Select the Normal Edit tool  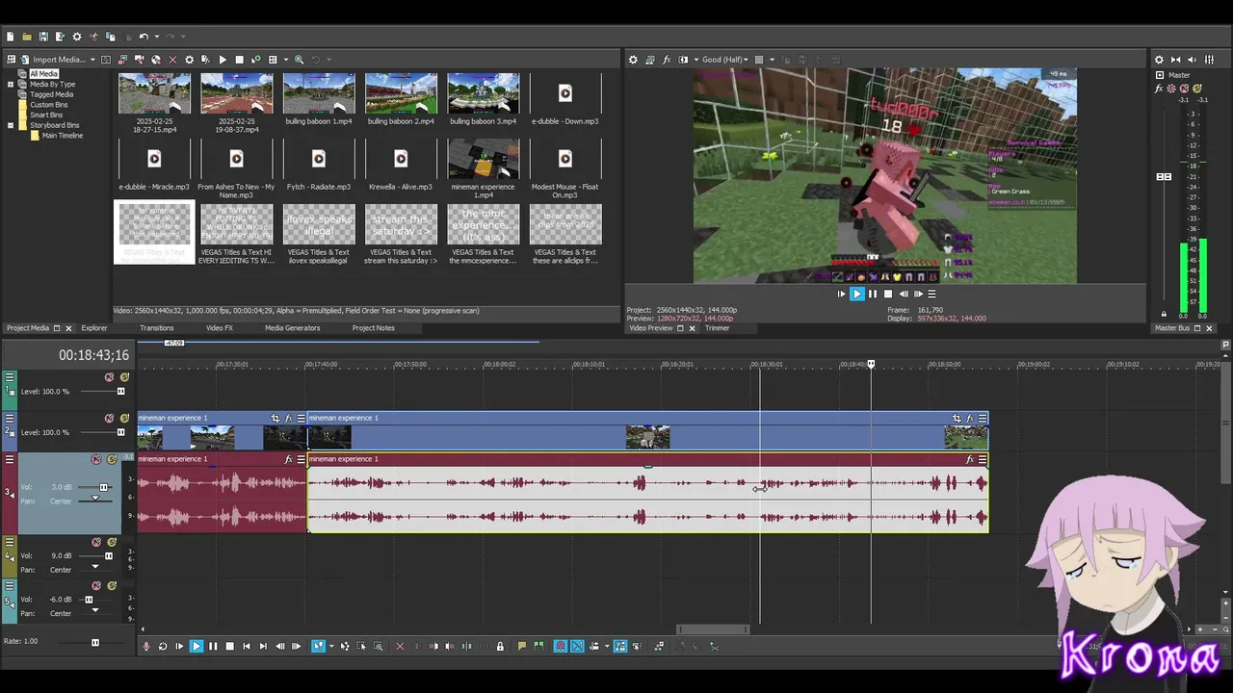click(x=318, y=646)
